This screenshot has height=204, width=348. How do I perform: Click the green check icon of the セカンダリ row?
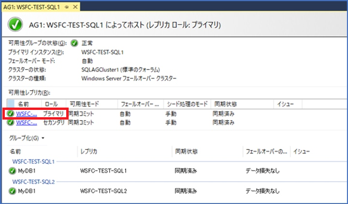pyautogui.click(x=10, y=122)
